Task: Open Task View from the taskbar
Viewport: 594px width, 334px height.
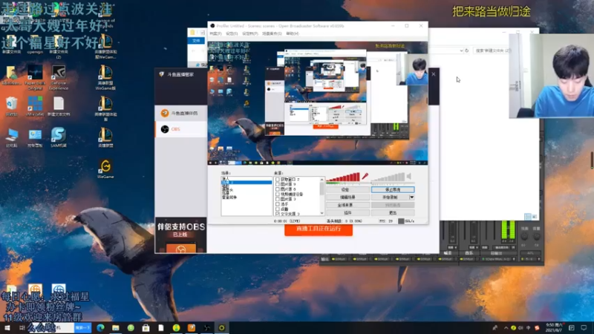Action: 22,328
